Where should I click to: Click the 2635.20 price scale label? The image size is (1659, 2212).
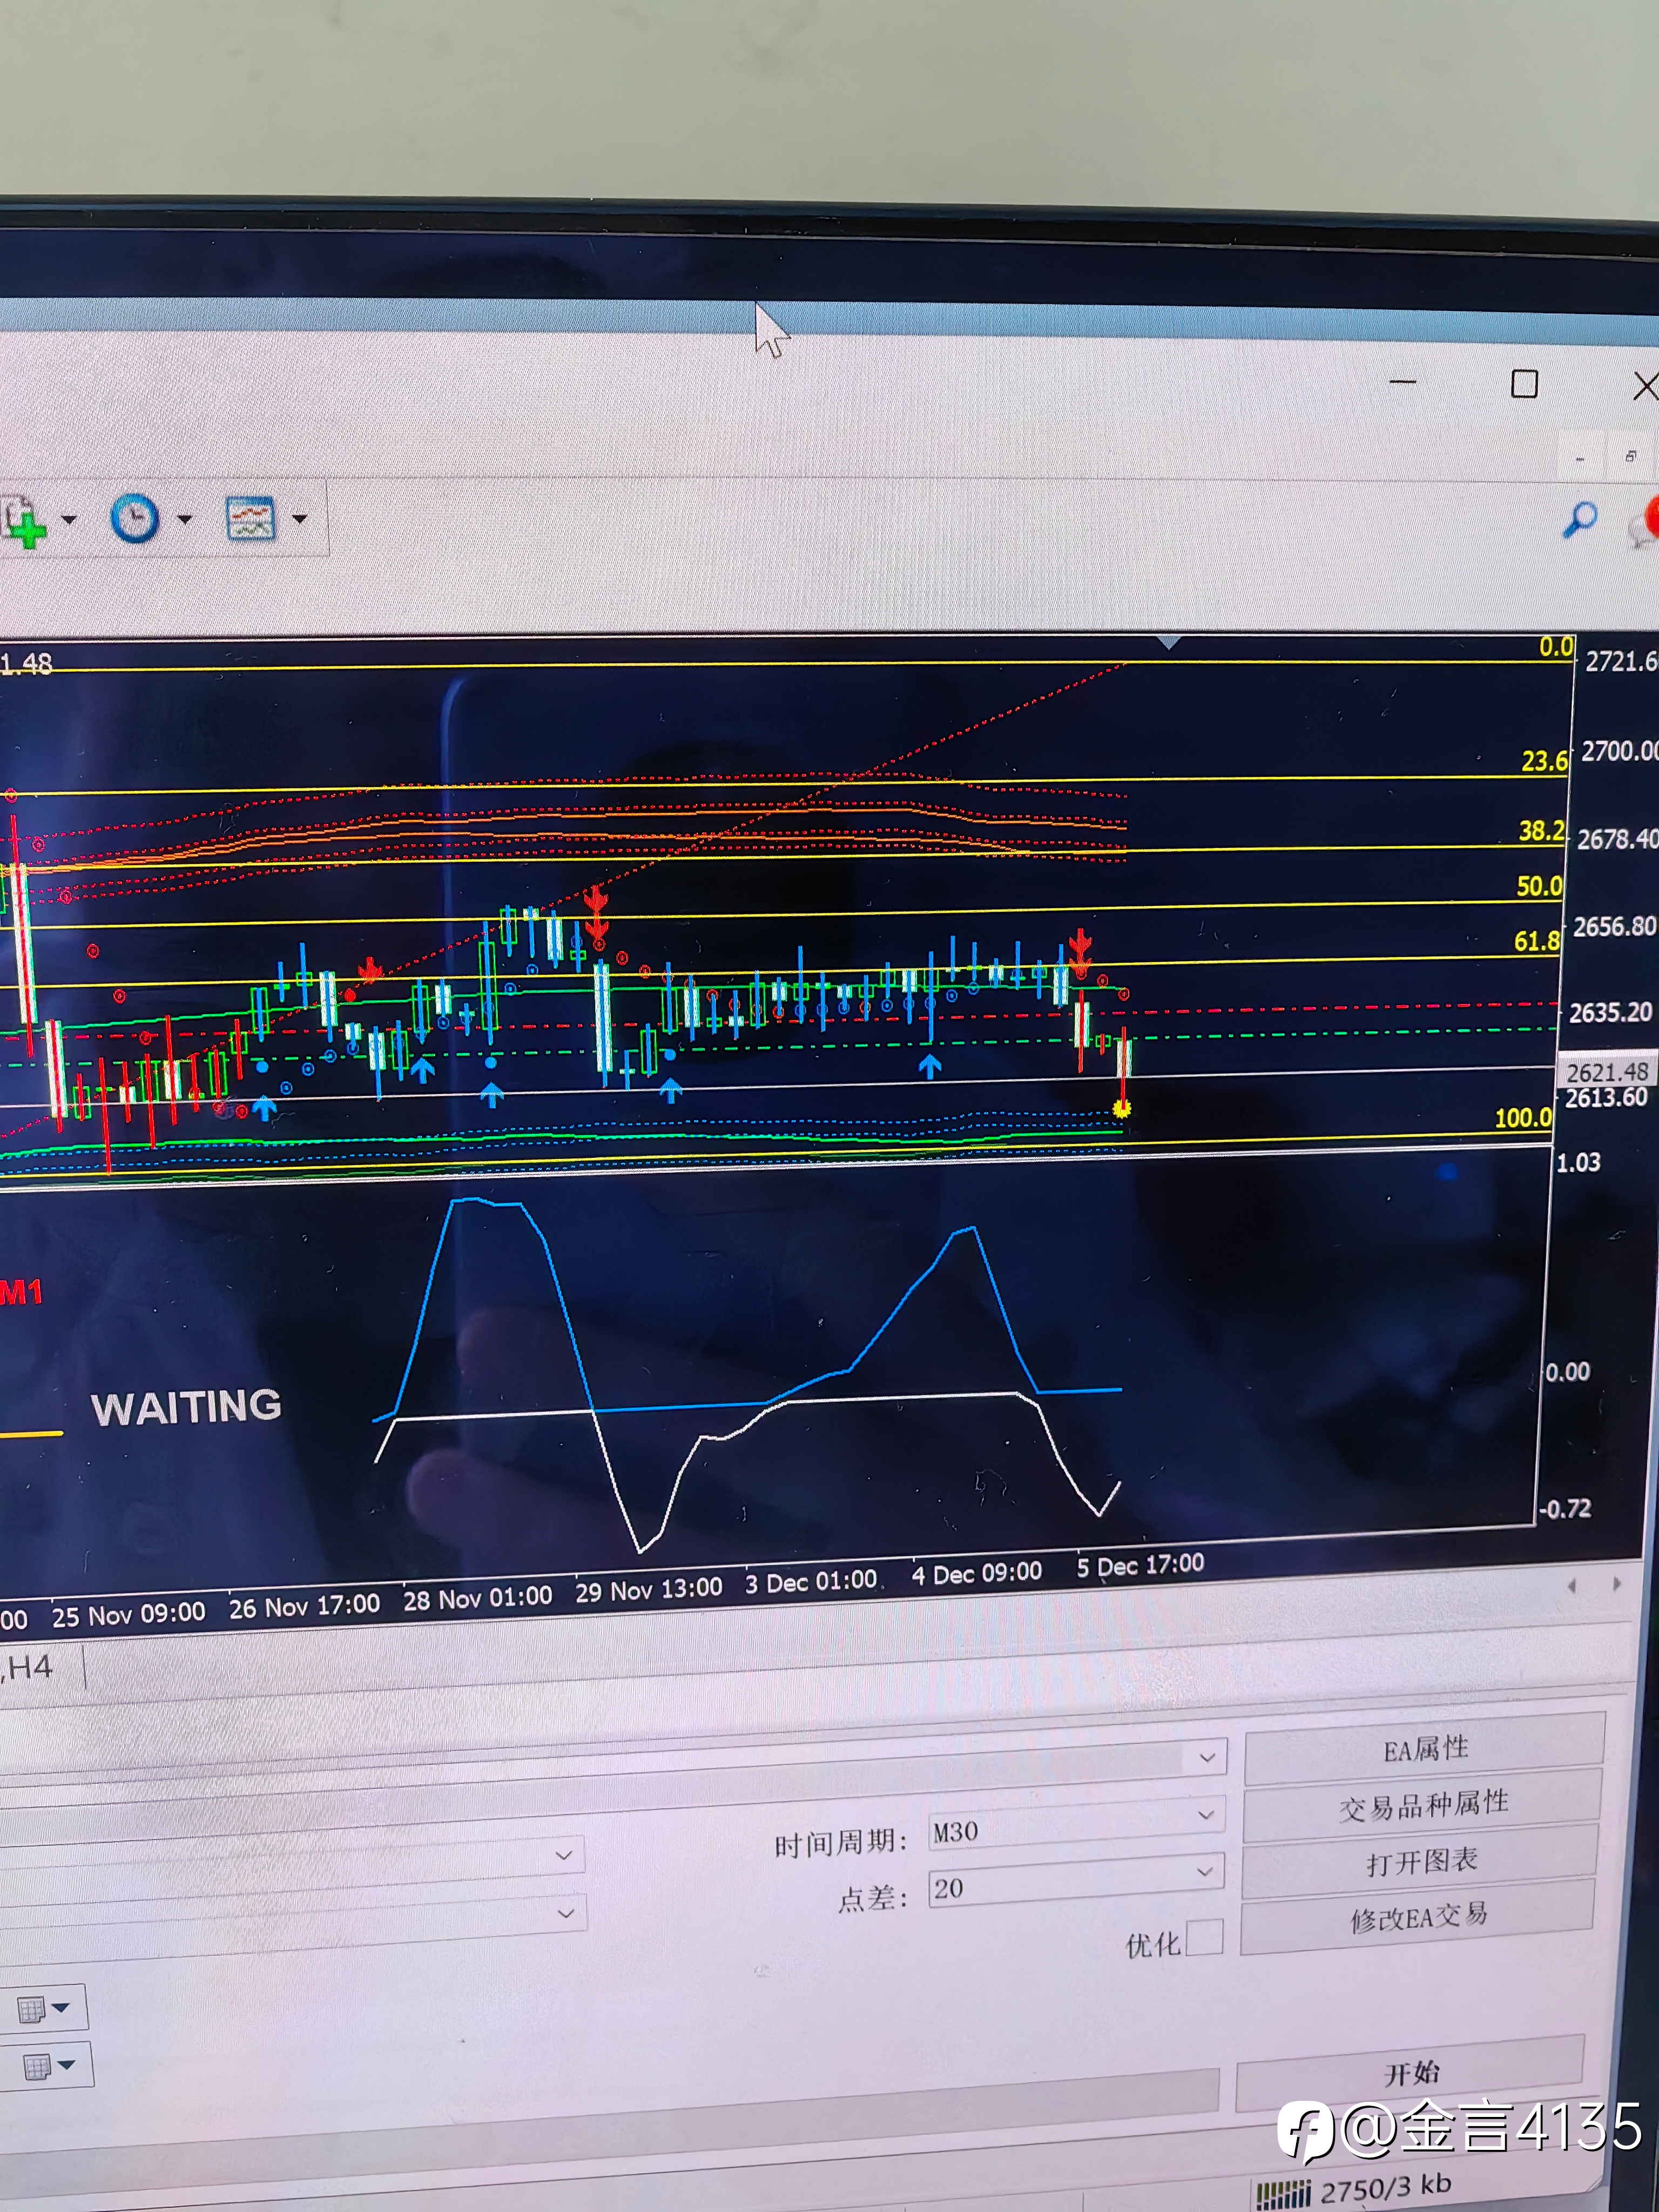(1610, 1012)
